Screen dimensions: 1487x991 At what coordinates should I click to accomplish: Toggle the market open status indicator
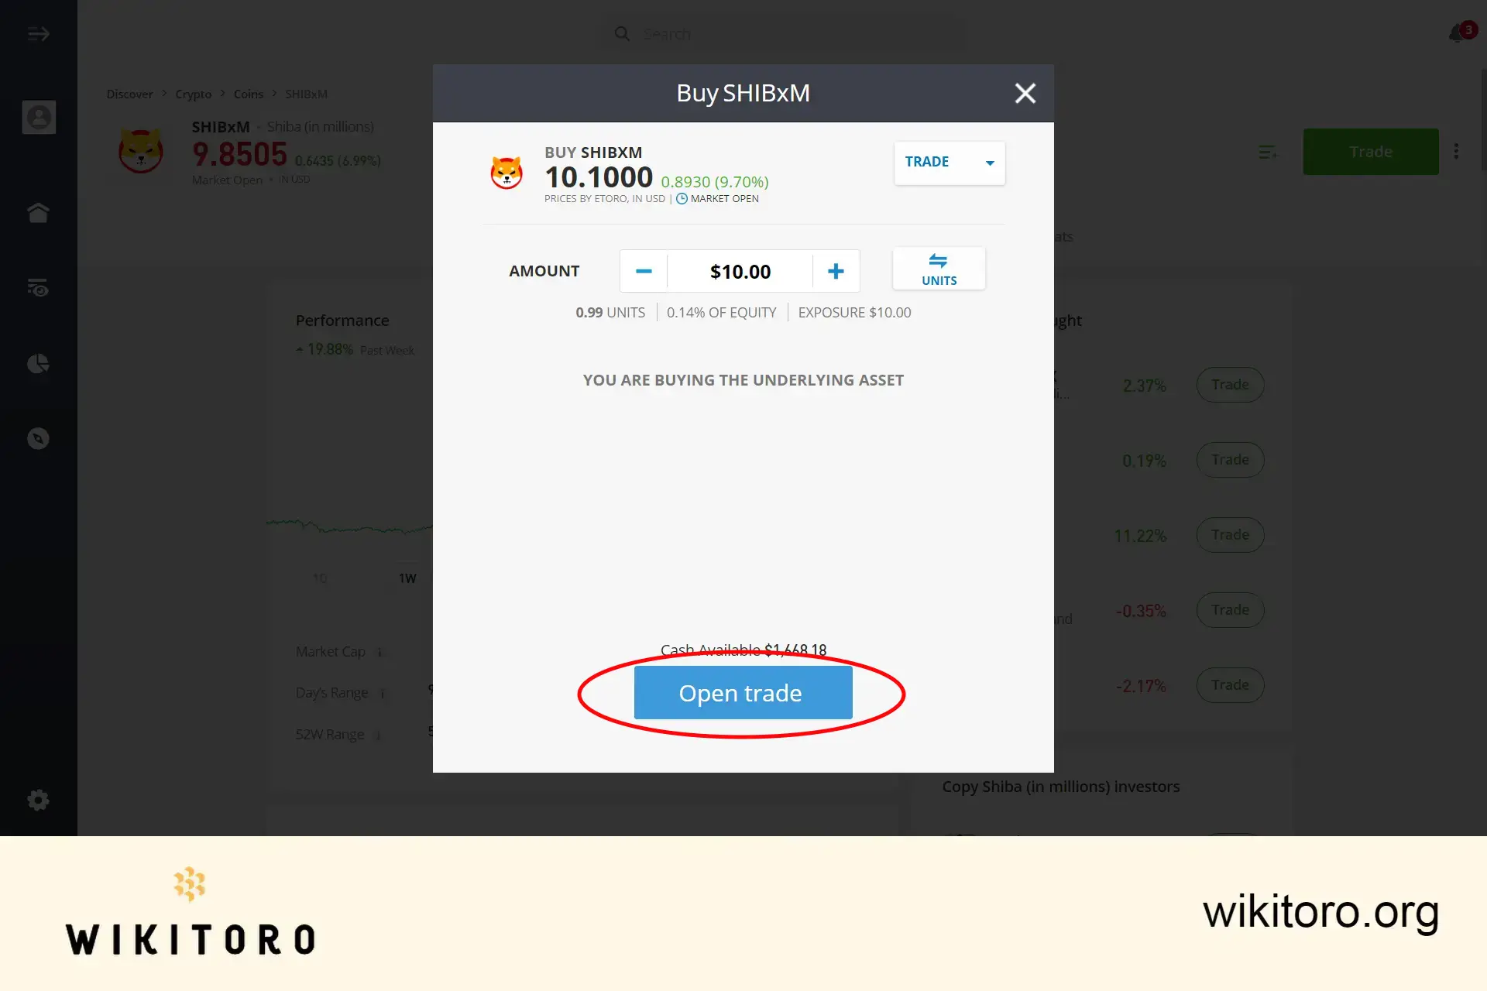[682, 198]
